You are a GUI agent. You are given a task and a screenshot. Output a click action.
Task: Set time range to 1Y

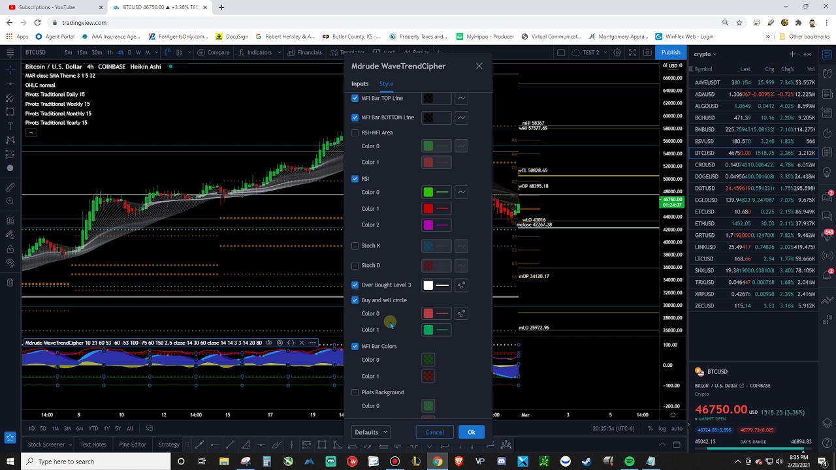pos(106,428)
